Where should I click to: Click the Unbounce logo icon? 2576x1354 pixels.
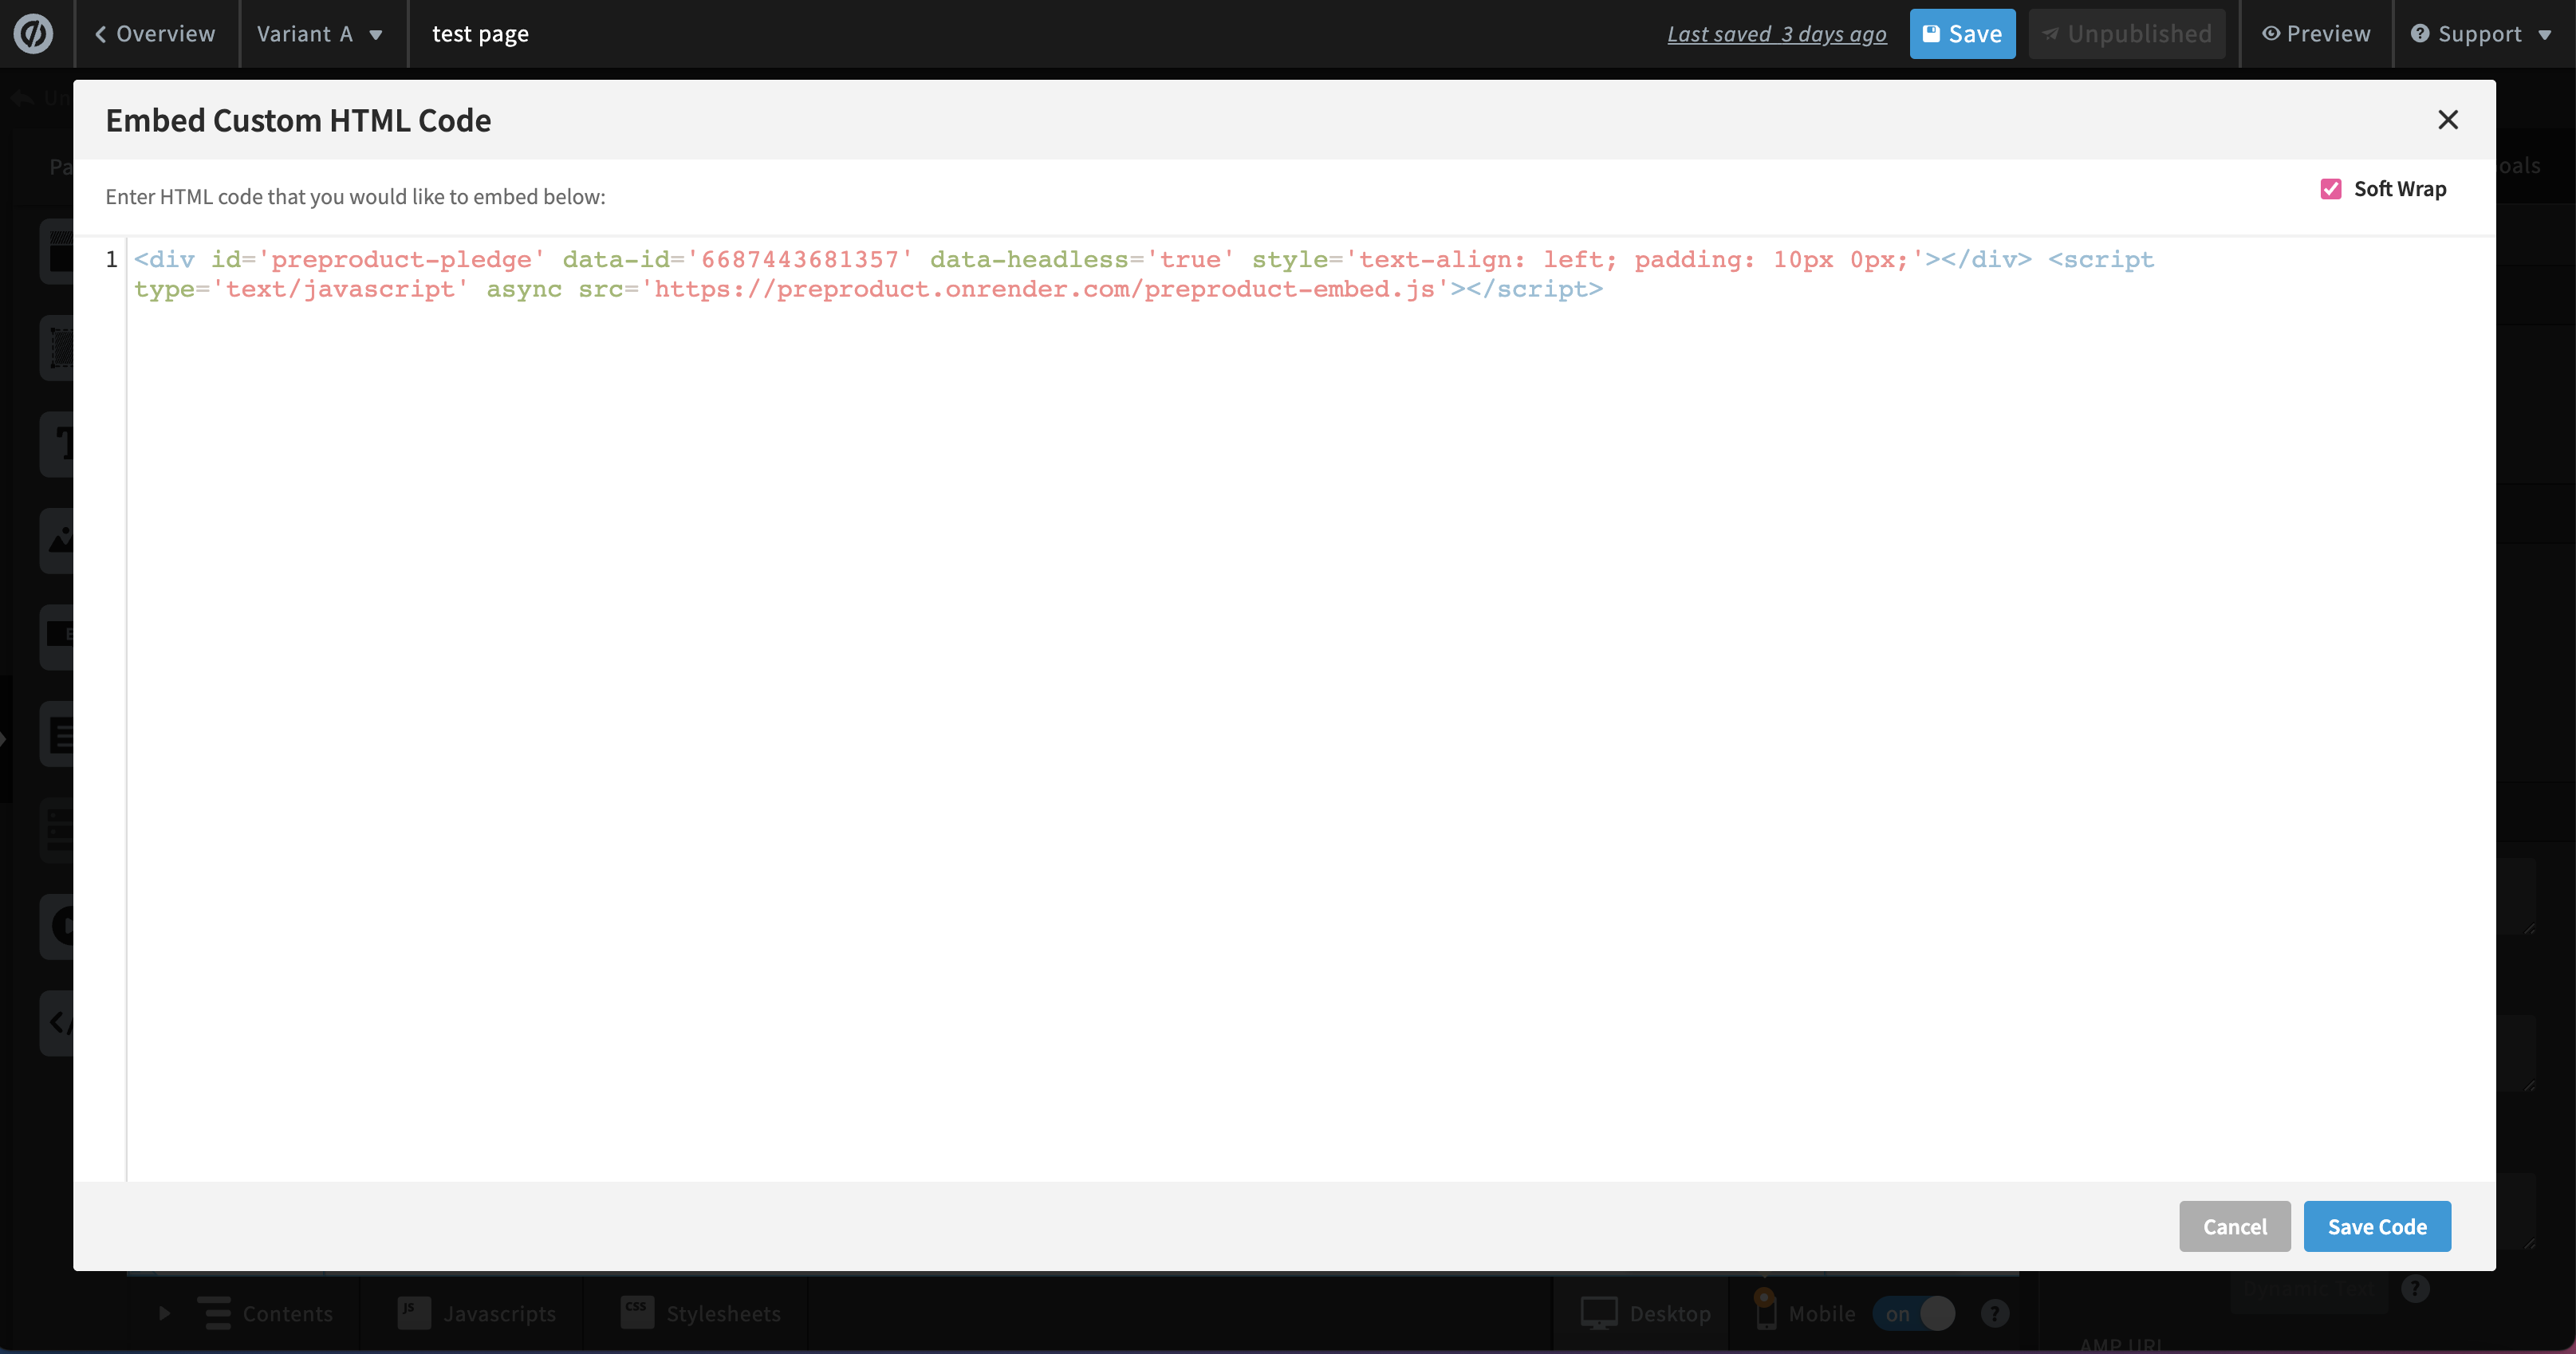point(34,34)
